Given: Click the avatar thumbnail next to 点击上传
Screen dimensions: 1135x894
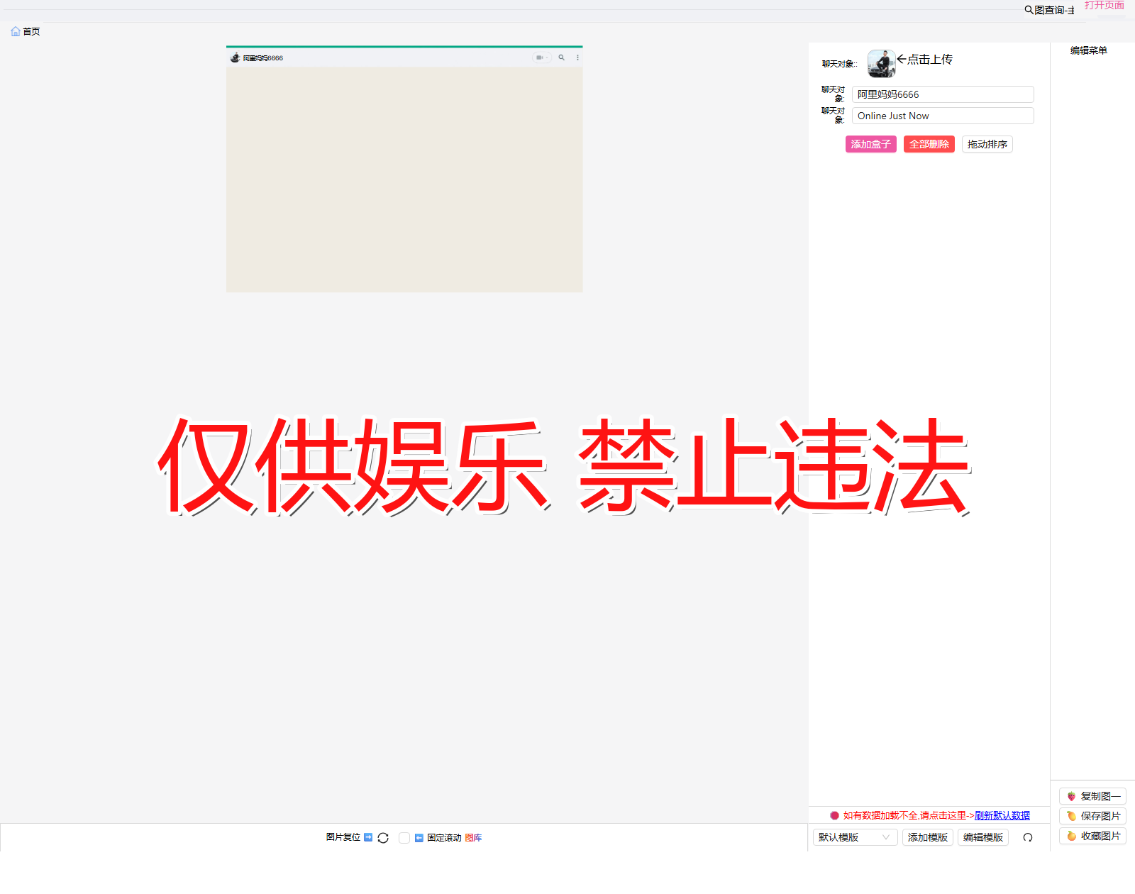Looking at the screenshot, I should 882,63.
